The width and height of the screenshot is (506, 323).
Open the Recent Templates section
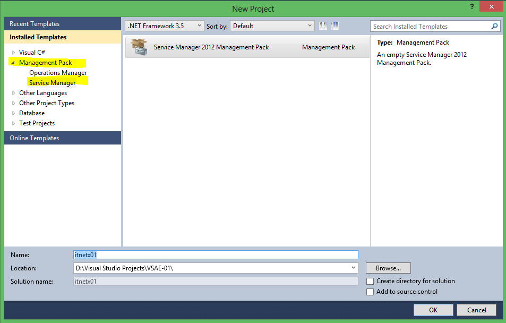35,24
